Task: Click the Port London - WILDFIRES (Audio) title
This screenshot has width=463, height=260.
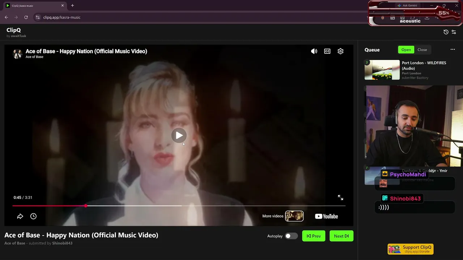Action: click(424, 65)
